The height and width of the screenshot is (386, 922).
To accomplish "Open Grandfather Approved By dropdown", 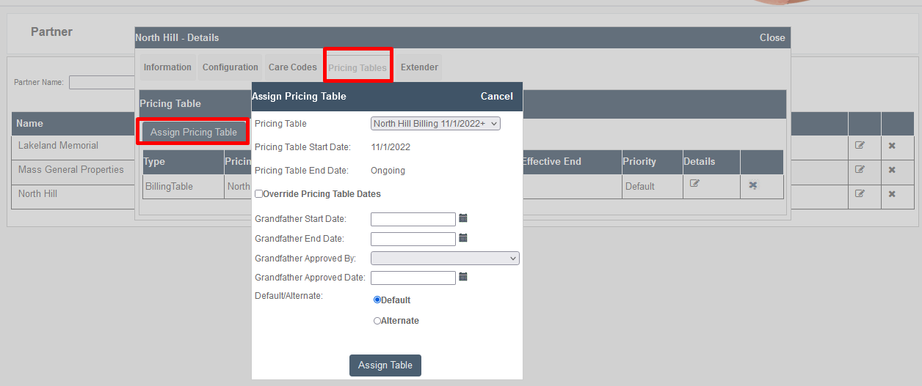I will [446, 258].
